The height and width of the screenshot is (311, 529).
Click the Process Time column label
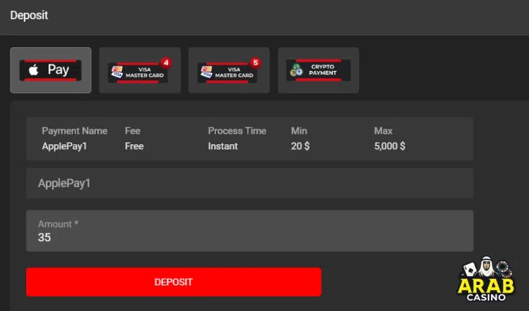[237, 131]
